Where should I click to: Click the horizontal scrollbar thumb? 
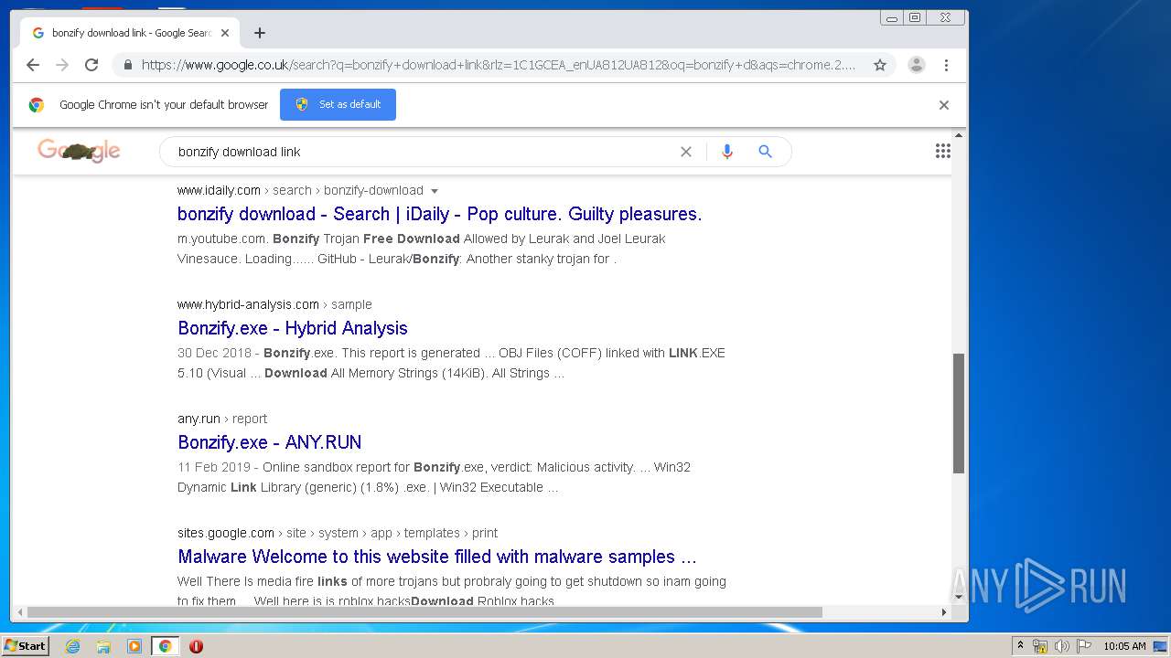[x=424, y=612]
